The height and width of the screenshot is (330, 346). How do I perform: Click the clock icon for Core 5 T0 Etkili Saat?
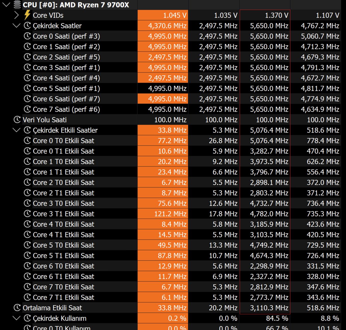(x=27, y=245)
